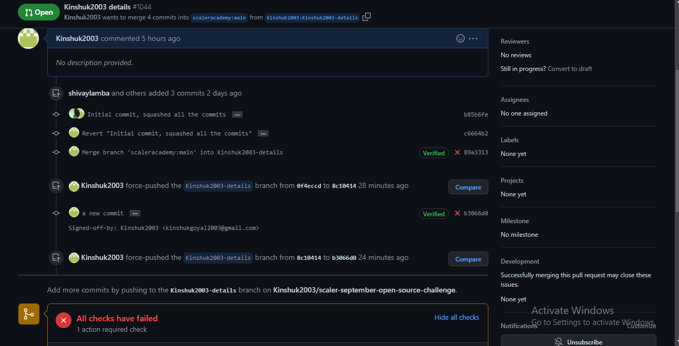679x346 pixels.
Task: Expand the Revert commit message ellipsis
Action: tap(263, 133)
